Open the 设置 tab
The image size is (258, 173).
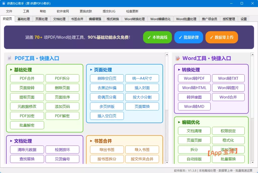244,19
